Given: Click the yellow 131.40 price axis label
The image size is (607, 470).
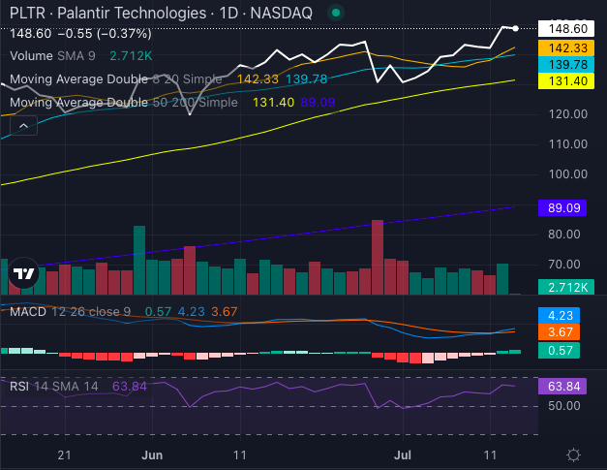Looking at the screenshot, I should (x=566, y=81).
